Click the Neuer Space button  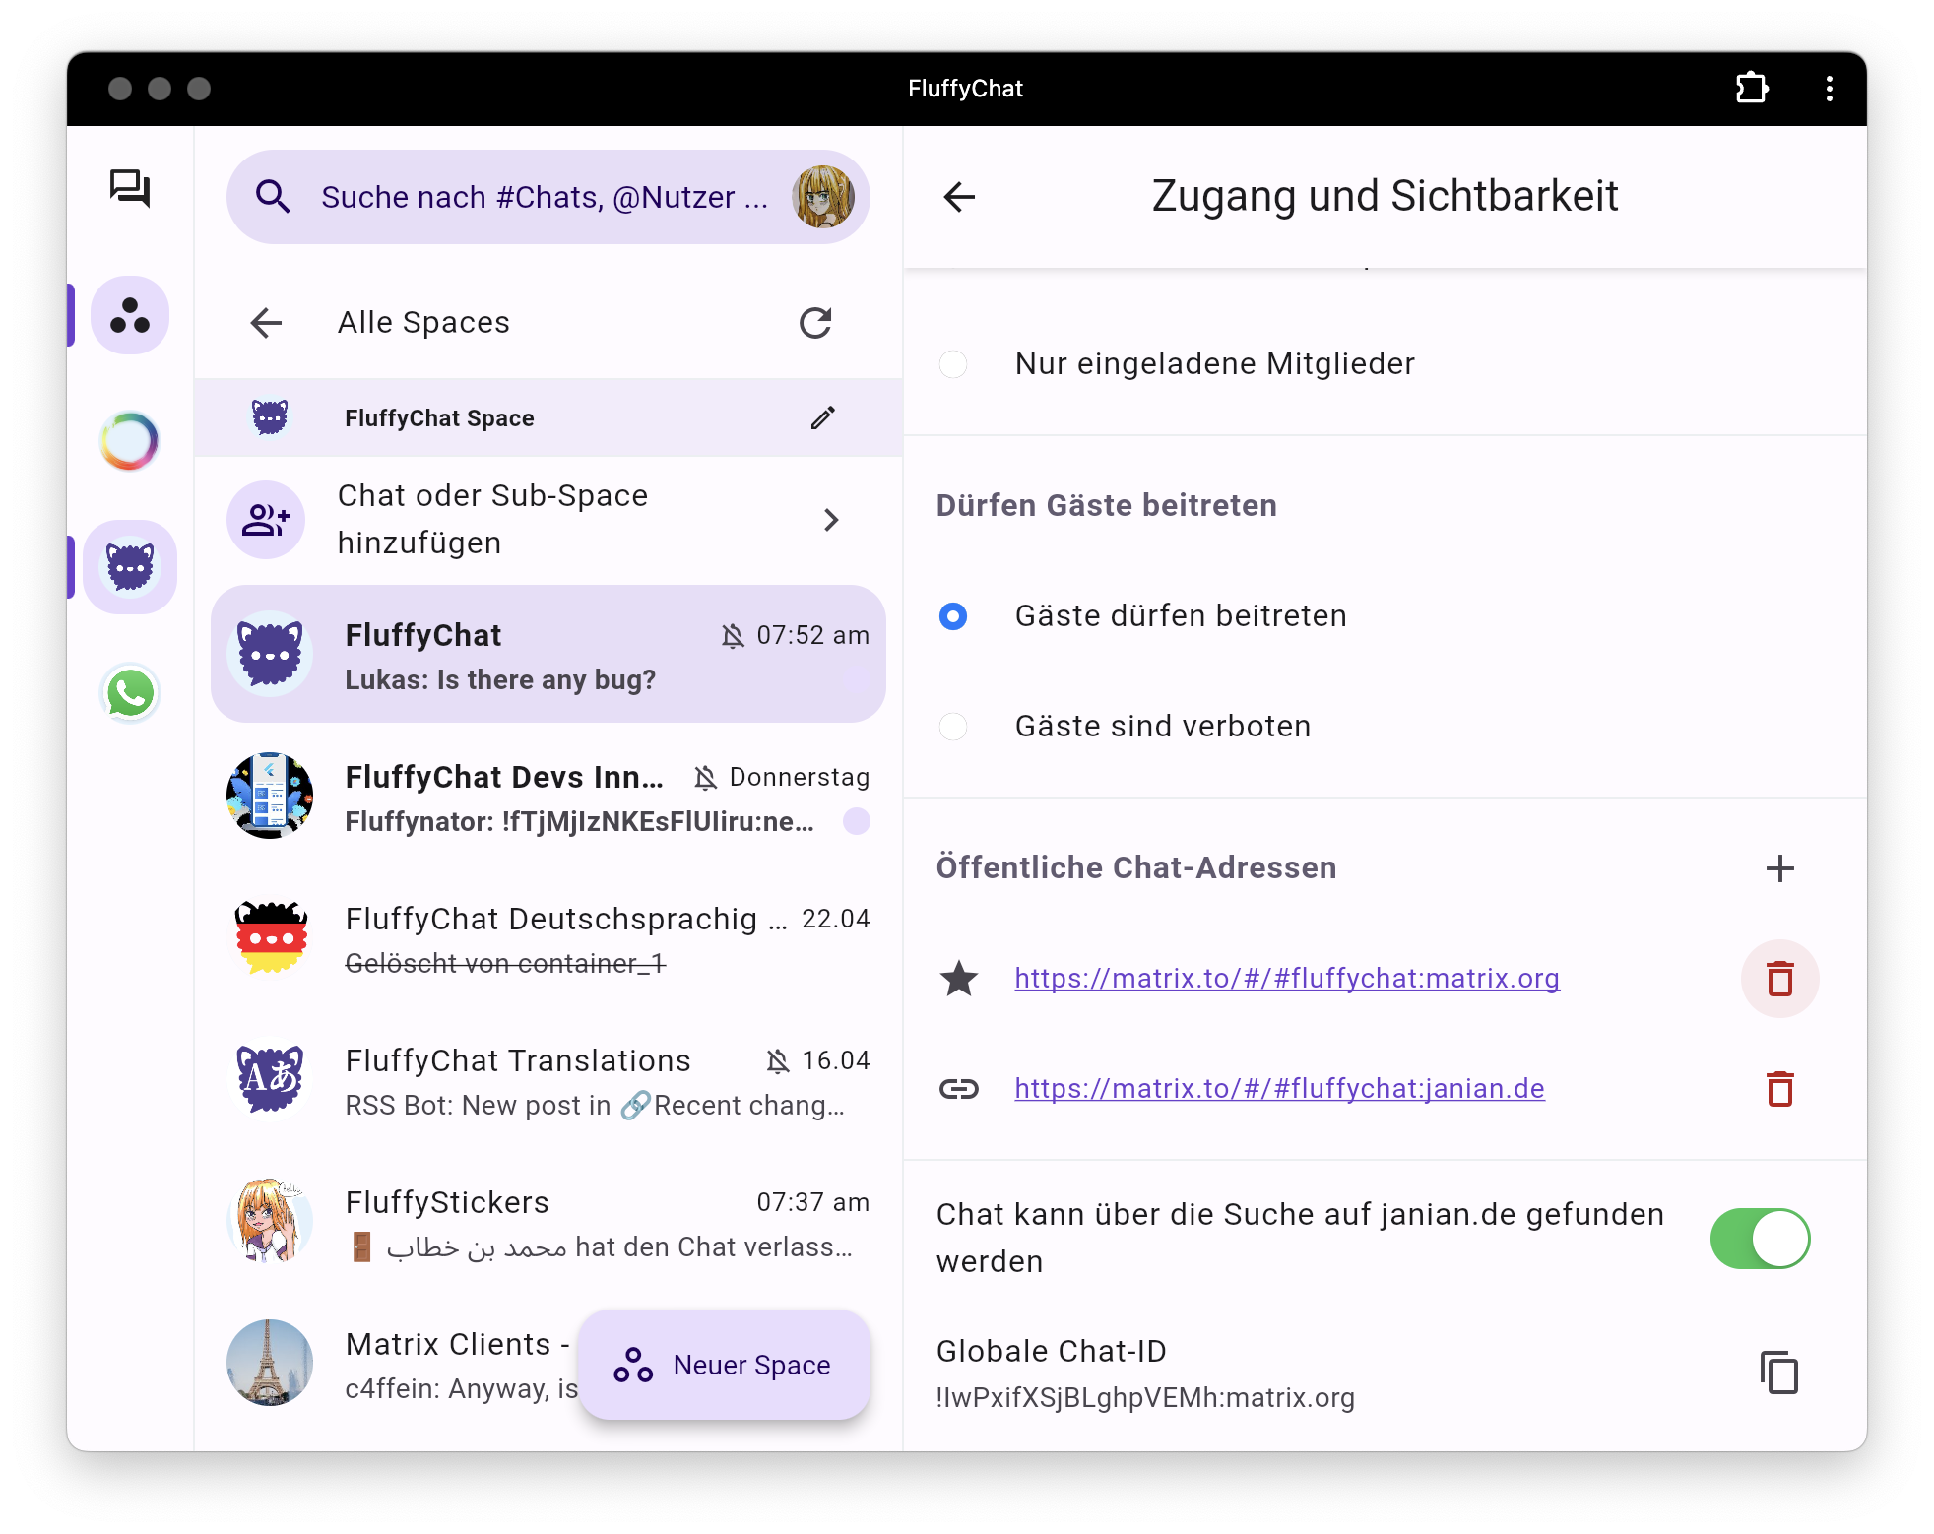(724, 1365)
